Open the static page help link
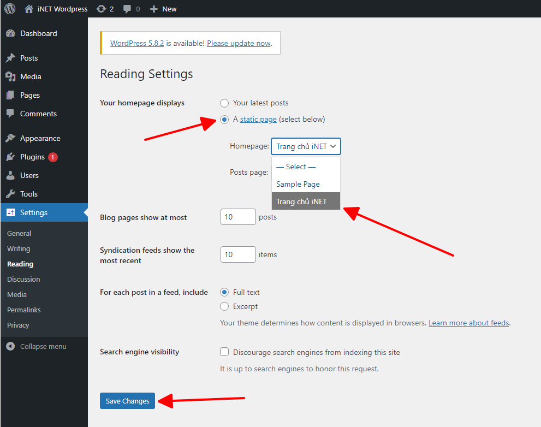Viewport: 541px width, 427px height. [x=258, y=119]
